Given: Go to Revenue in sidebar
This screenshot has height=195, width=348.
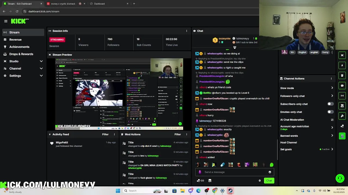Looking at the screenshot, I should pyautogui.click(x=23, y=40).
